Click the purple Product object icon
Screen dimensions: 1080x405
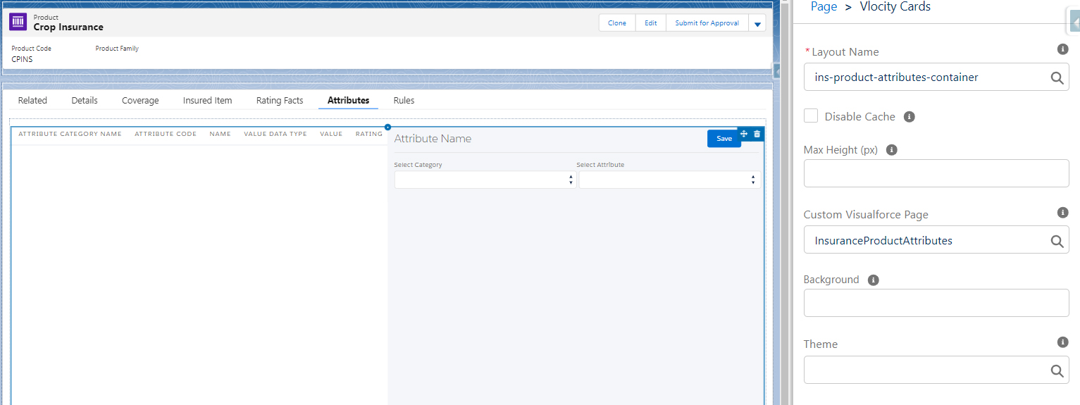[x=18, y=22]
